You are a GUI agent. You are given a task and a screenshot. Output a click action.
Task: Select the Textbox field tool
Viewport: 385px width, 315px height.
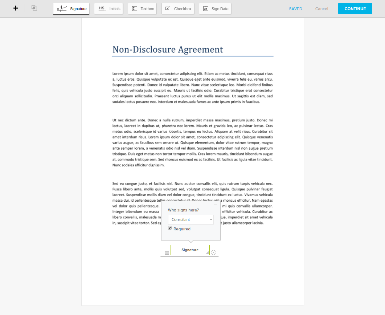[x=142, y=9]
